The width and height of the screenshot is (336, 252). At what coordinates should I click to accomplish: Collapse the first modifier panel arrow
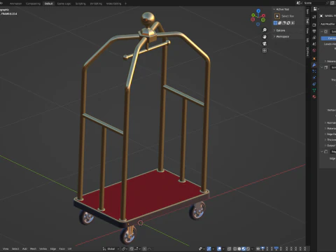[x=322, y=31]
